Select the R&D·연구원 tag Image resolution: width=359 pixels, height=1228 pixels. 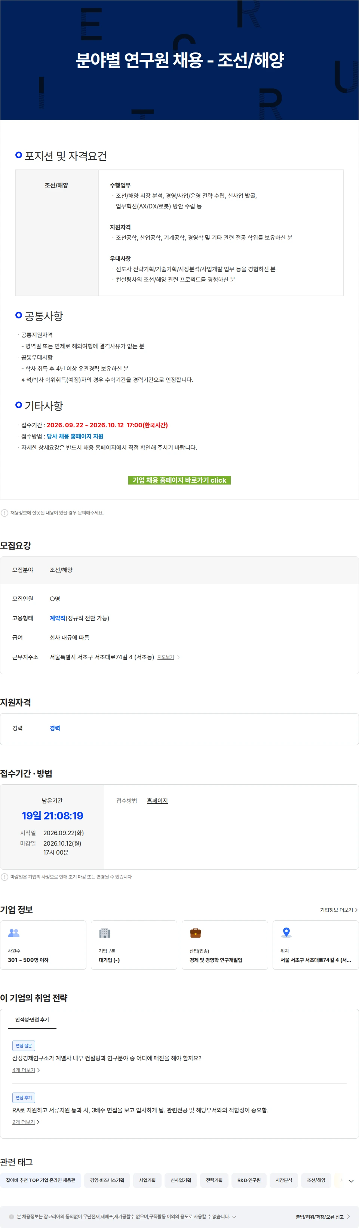tap(249, 1180)
